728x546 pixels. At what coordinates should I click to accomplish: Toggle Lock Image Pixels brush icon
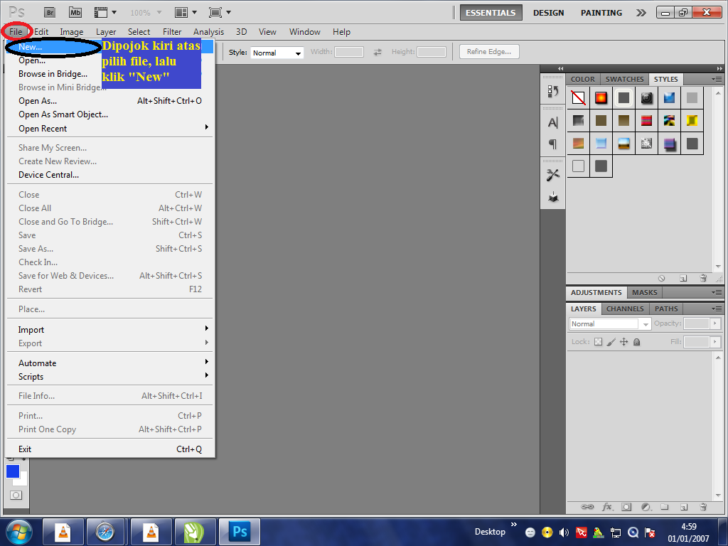point(611,342)
